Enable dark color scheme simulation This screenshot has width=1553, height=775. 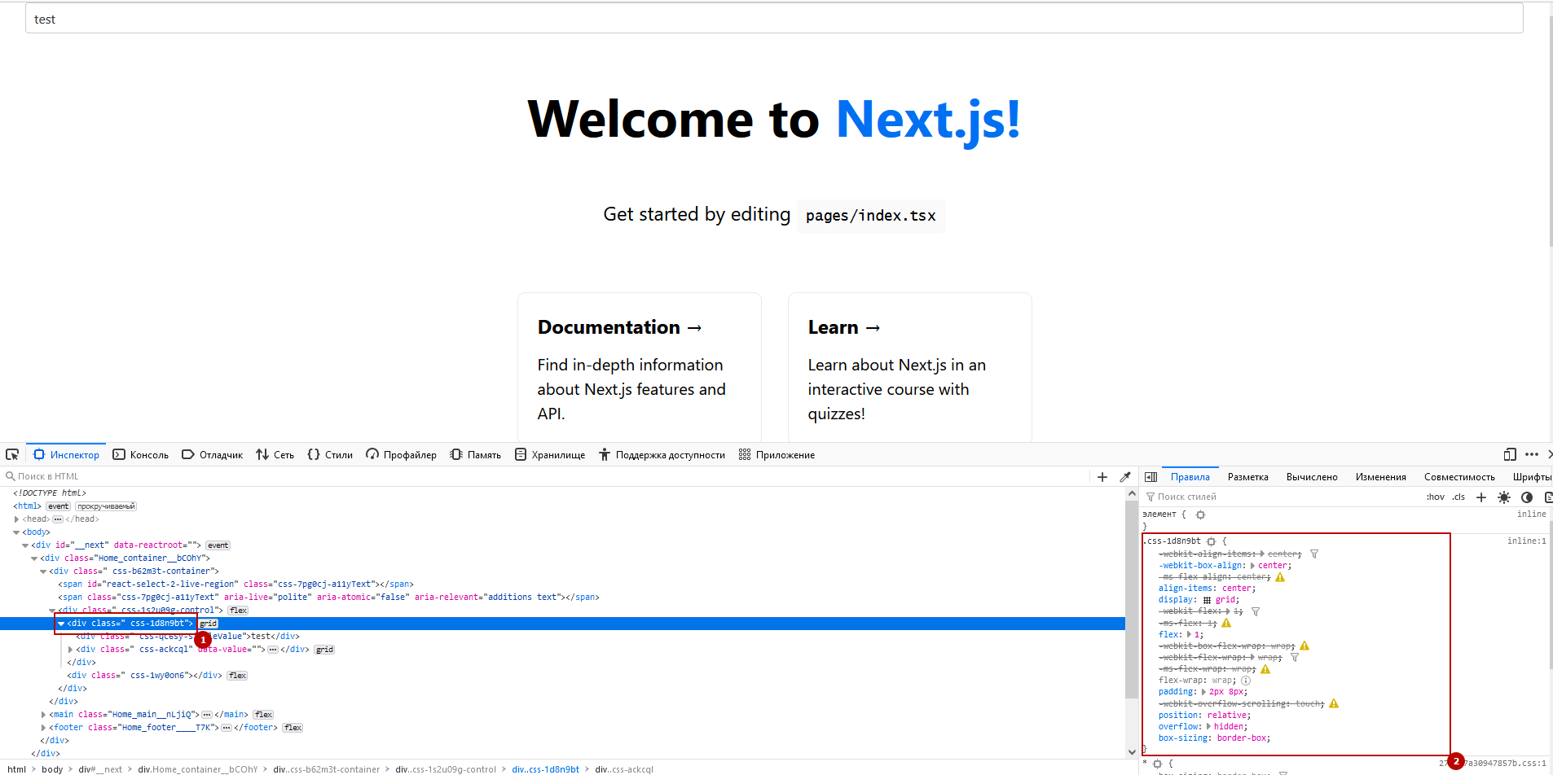1526,497
